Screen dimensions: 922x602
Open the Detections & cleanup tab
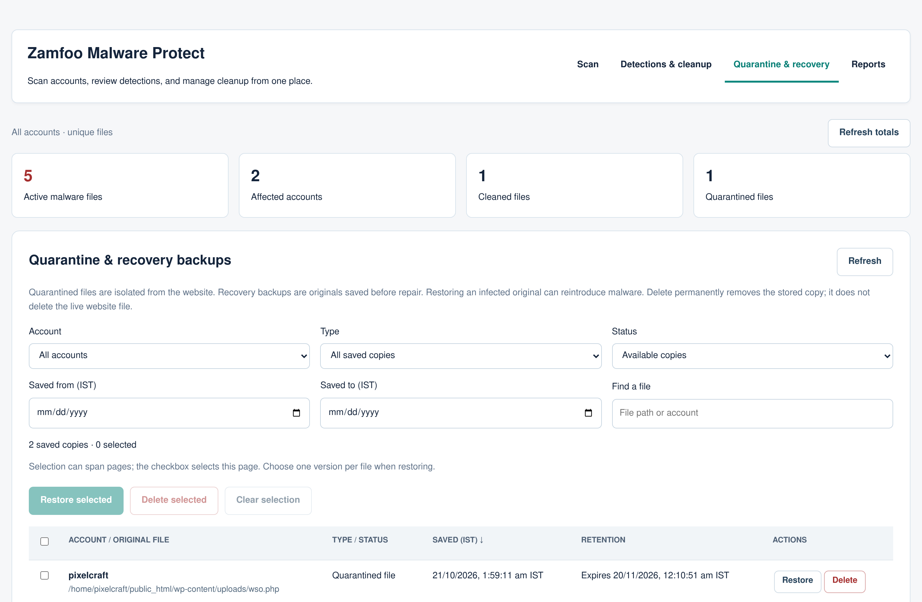pos(666,64)
